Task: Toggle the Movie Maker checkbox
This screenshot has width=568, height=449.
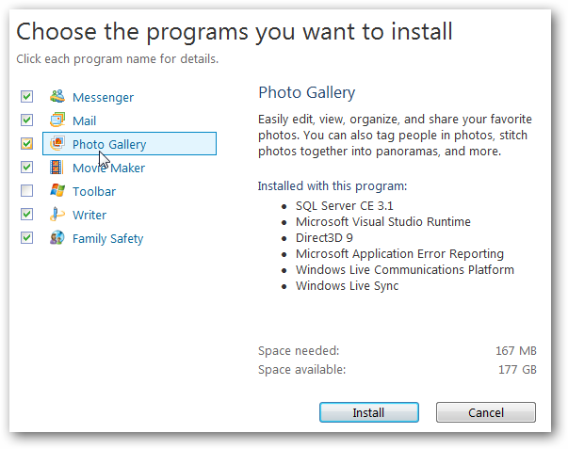Action: click(x=27, y=168)
